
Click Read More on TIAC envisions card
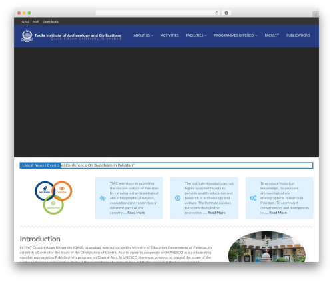point(136,213)
